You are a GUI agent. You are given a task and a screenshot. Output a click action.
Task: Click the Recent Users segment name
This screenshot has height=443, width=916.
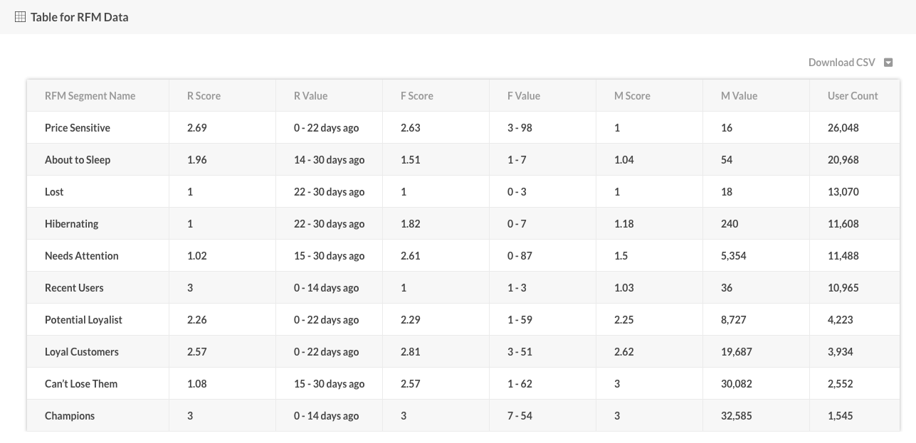tap(74, 288)
